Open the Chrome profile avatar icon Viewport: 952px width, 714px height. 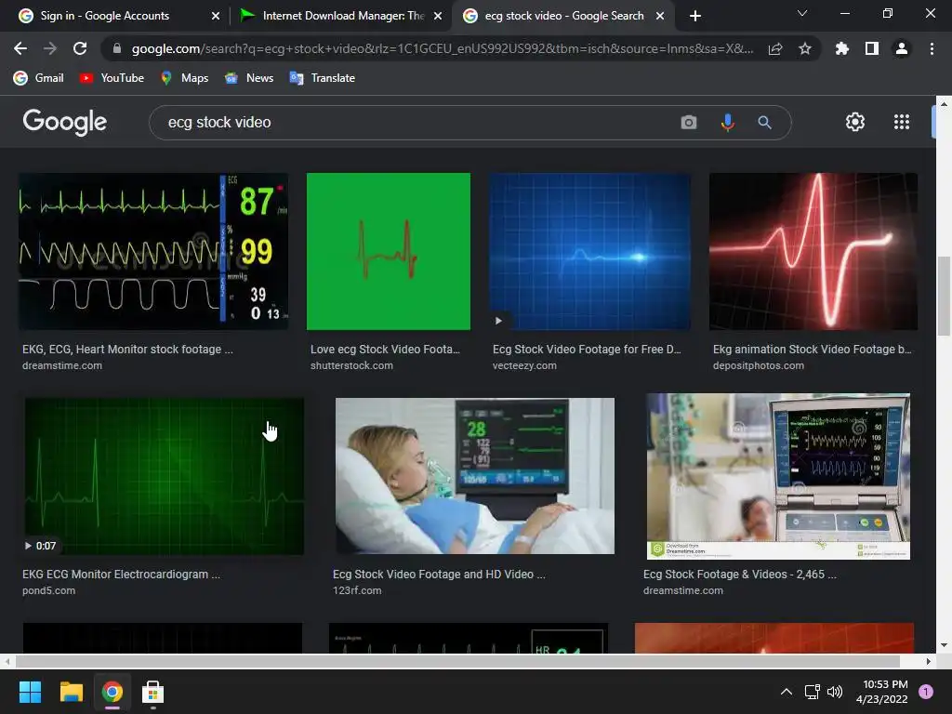[x=902, y=48]
